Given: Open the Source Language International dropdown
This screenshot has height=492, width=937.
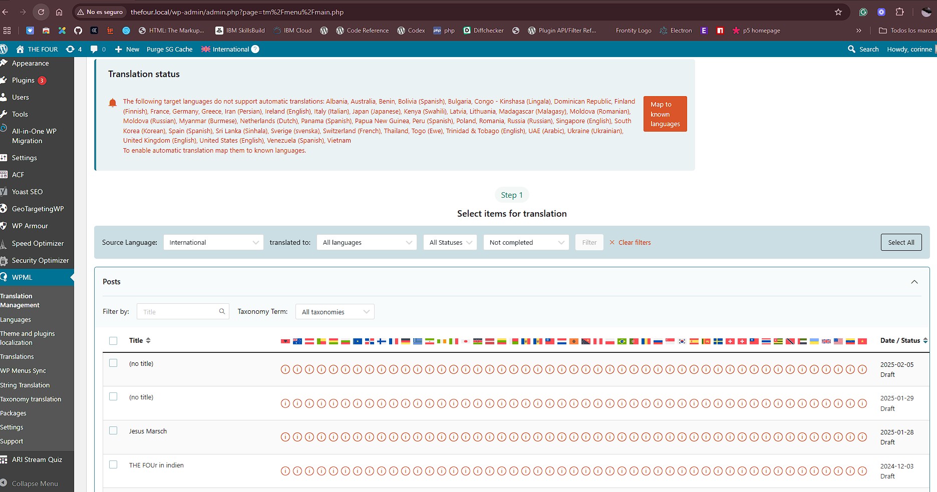Looking at the screenshot, I should [213, 242].
